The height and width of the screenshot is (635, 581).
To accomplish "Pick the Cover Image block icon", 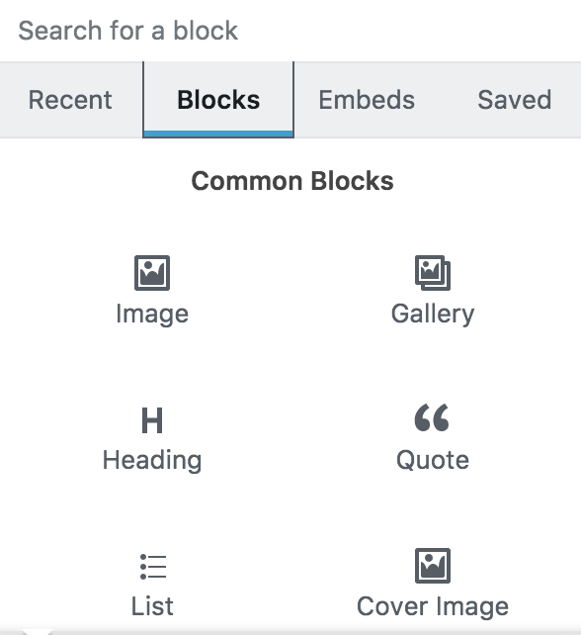I will click(433, 566).
